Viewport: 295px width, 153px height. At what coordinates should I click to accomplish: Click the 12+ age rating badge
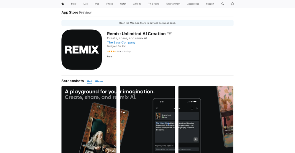click(x=169, y=34)
